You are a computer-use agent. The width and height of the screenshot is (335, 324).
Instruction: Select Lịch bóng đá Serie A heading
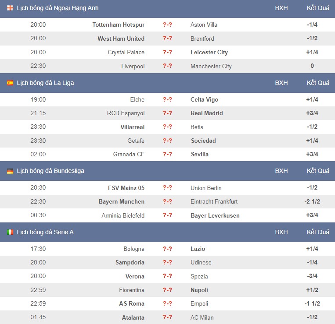click(x=45, y=232)
